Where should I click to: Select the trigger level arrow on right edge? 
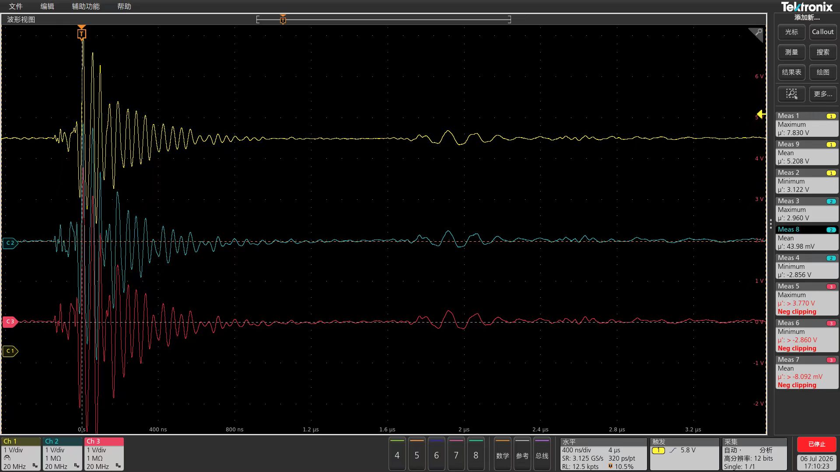pyautogui.click(x=761, y=114)
